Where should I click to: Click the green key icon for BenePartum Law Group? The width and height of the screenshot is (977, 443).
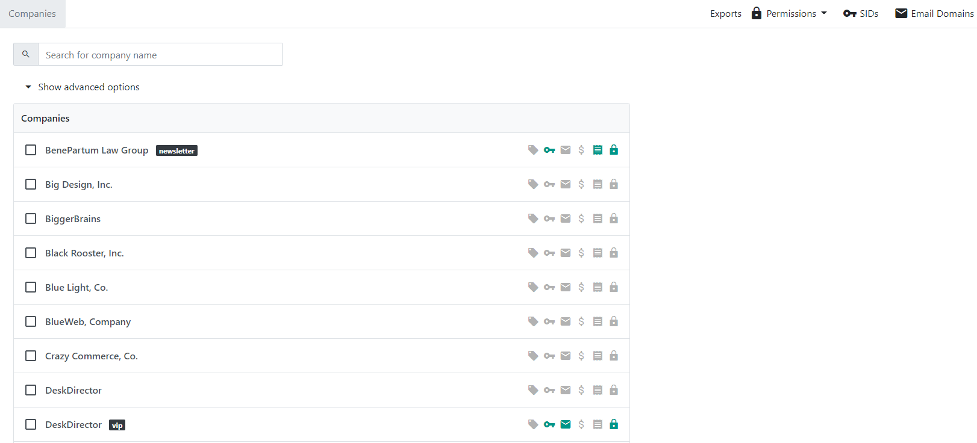(x=549, y=150)
